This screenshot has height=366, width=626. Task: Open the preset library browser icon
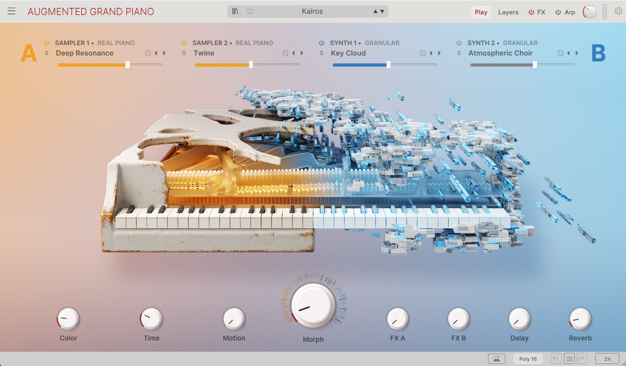[235, 12]
